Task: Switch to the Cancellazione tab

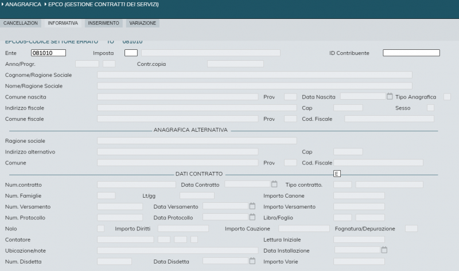Action: tap(21, 23)
